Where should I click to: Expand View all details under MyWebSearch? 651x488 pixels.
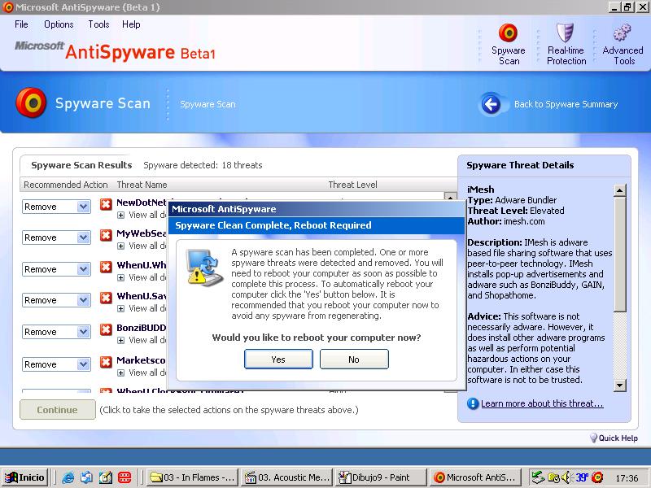120,246
